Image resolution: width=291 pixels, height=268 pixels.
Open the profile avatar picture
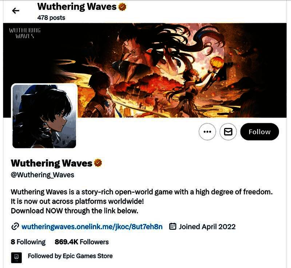tap(44, 116)
